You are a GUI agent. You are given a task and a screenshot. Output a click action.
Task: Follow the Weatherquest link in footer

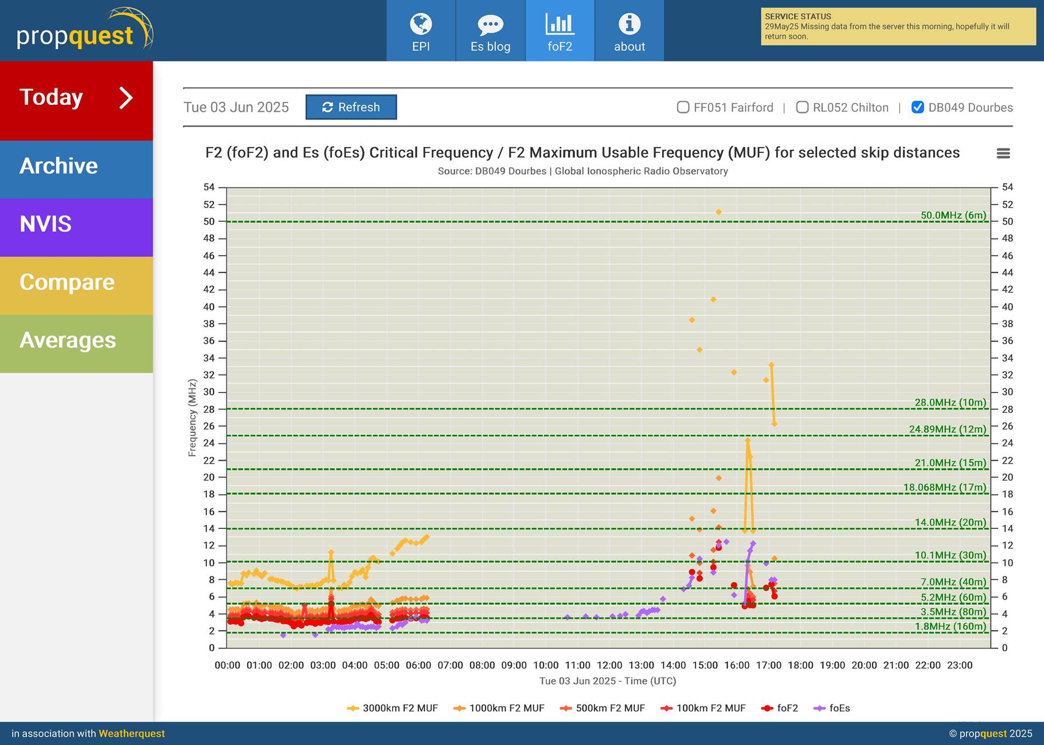click(x=131, y=734)
